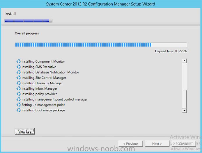Click the icon next to Setting up management point
This screenshot has width=202, height=153.
[19, 105]
